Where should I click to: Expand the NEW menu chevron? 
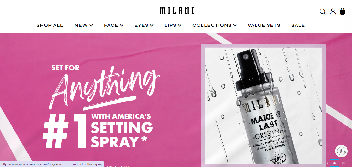click(91, 25)
